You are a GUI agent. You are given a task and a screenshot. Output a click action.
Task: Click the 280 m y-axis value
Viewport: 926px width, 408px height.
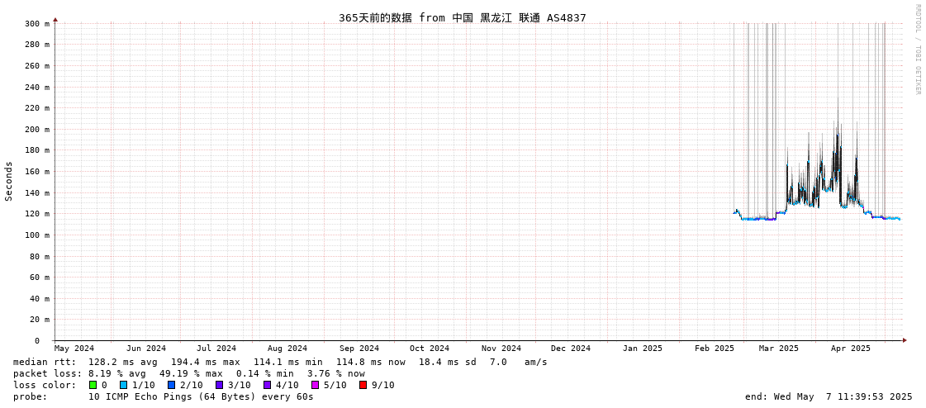[37, 45]
